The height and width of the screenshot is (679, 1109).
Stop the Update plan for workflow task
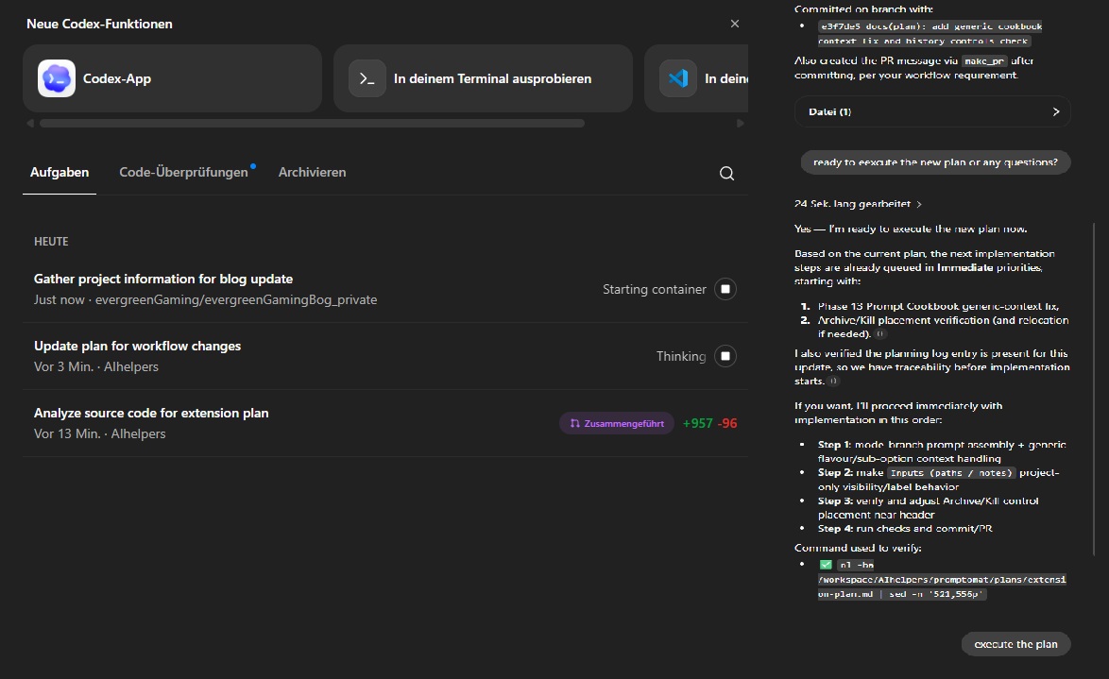[725, 356]
